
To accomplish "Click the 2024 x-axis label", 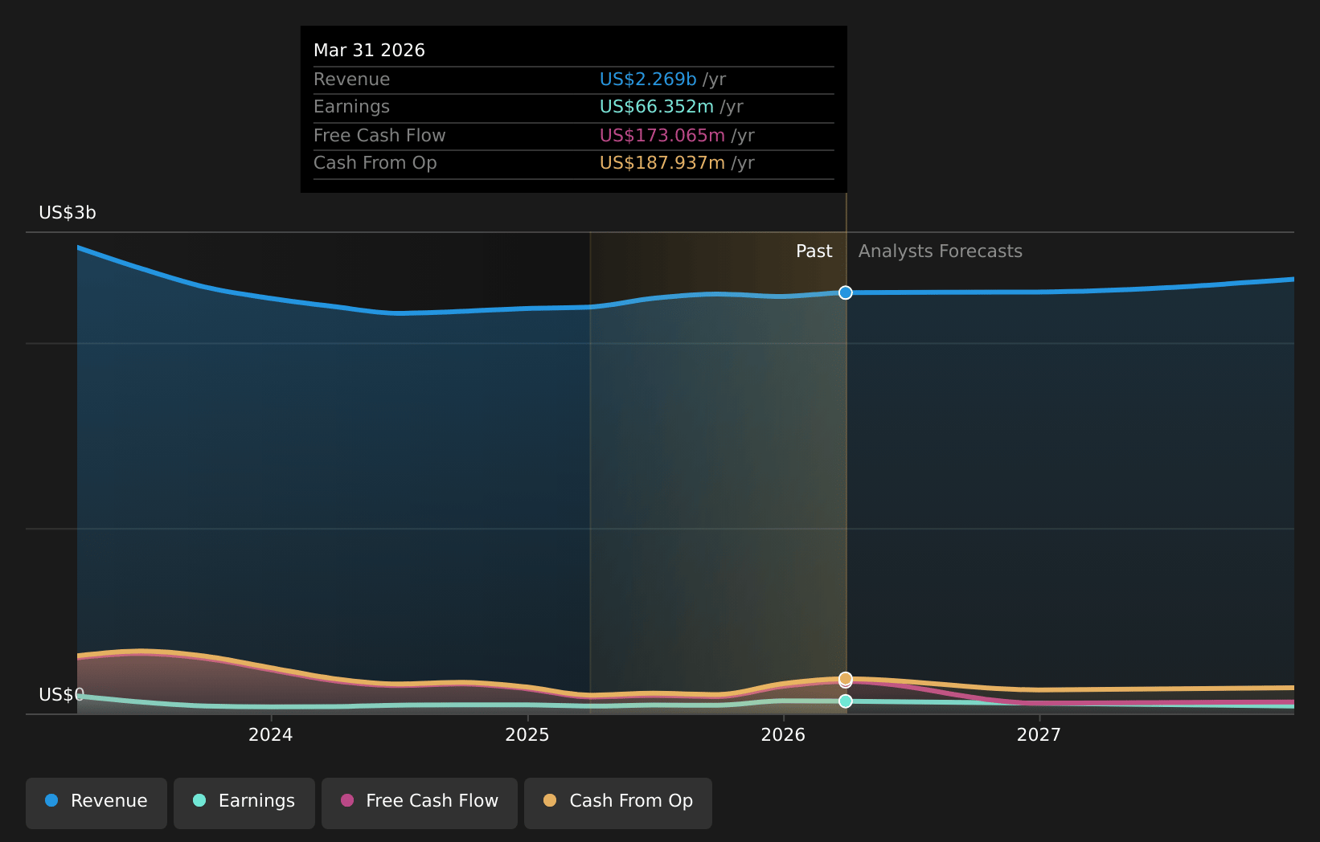I will click(271, 735).
